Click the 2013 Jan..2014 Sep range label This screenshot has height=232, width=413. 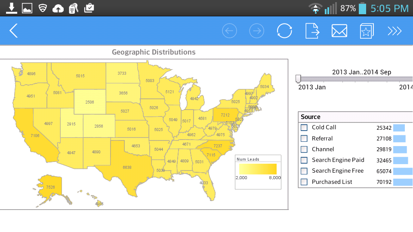point(362,72)
